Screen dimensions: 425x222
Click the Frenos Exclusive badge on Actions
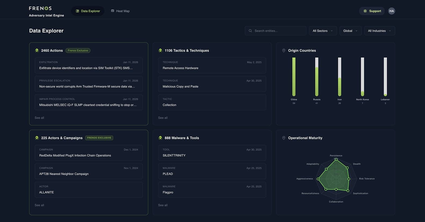(x=78, y=50)
